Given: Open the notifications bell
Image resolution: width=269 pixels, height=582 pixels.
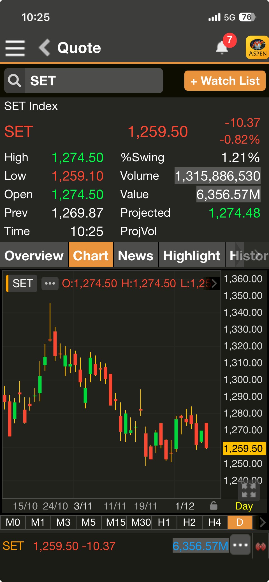Looking at the screenshot, I should tap(222, 48).
